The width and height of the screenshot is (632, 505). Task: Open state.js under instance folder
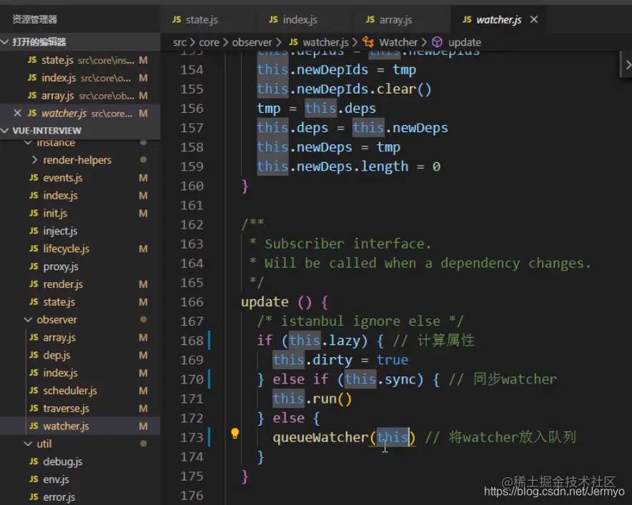(x=80, y=301)
